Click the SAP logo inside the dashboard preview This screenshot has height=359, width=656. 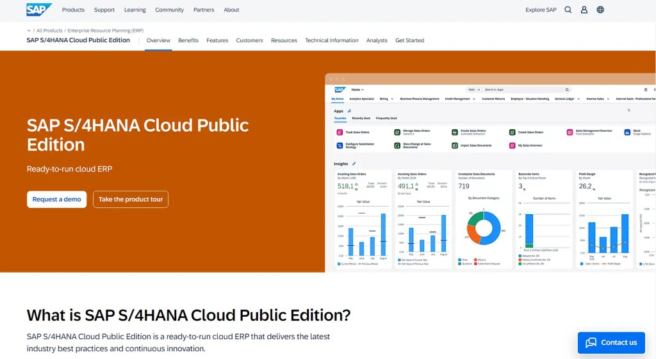pos(340,90)
